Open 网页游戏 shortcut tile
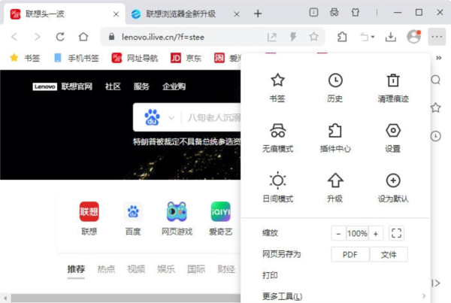This screenshot has height=303, width=451. (x=177, y=219)
